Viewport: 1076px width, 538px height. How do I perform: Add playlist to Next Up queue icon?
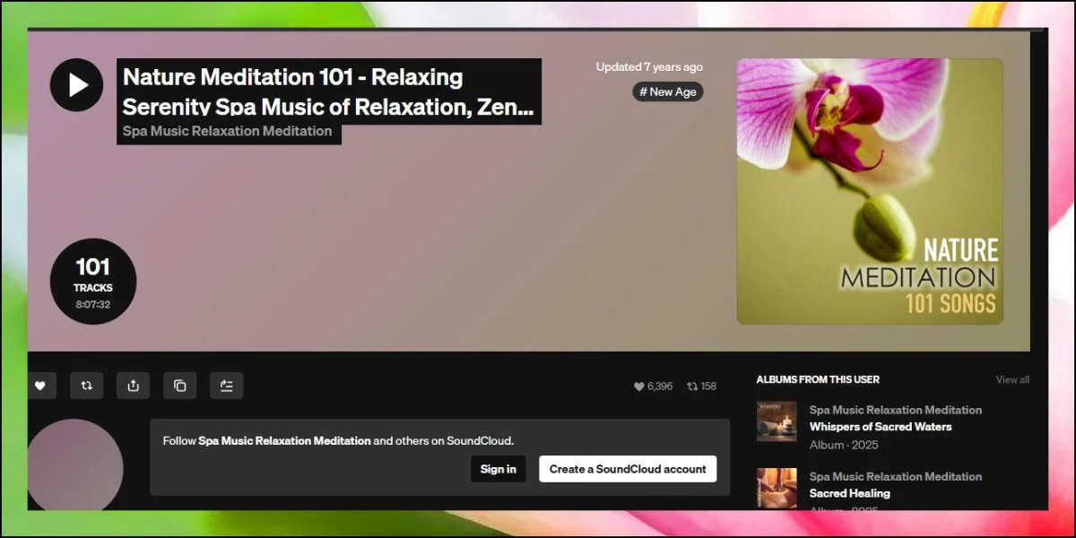pyautogui.click(x=227, y=386)
